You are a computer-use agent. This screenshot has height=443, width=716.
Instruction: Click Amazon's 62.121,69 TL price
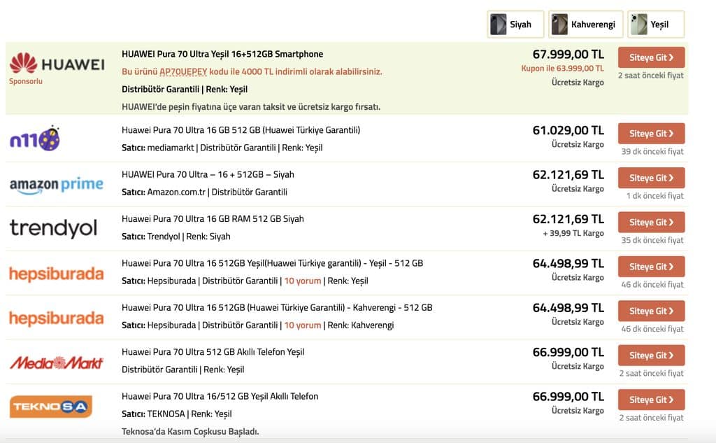click(568, 175)
